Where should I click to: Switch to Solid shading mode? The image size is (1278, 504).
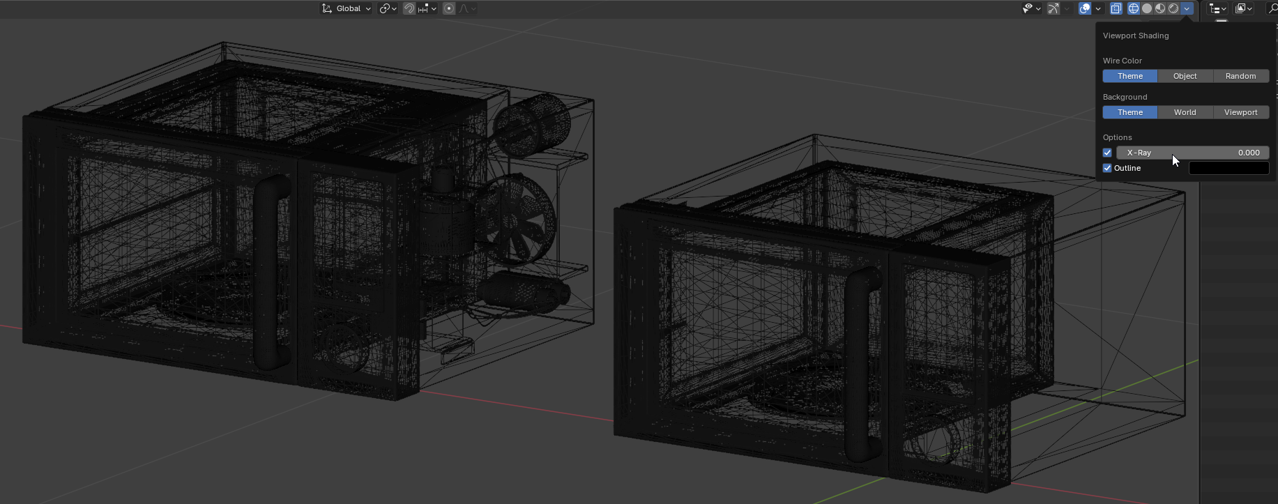[1147, 8]
